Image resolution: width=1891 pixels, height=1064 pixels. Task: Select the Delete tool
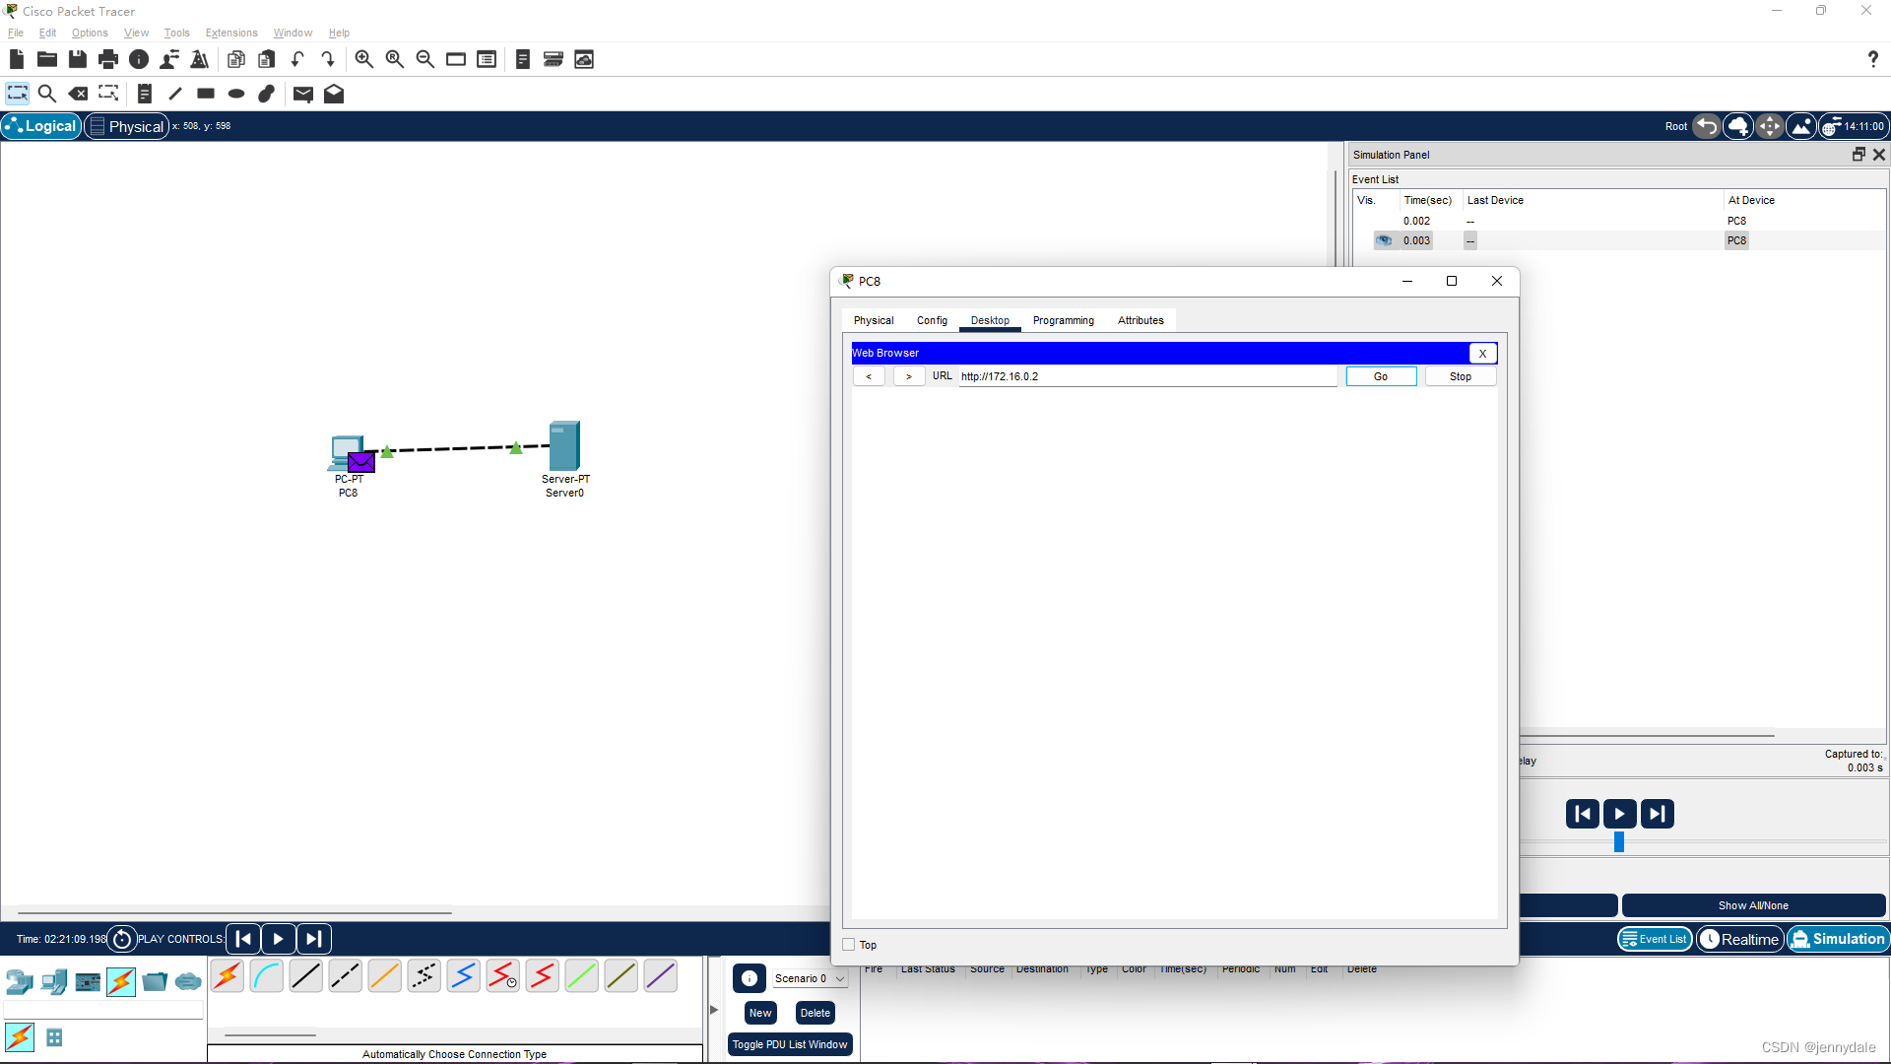[x=78, y=94]
